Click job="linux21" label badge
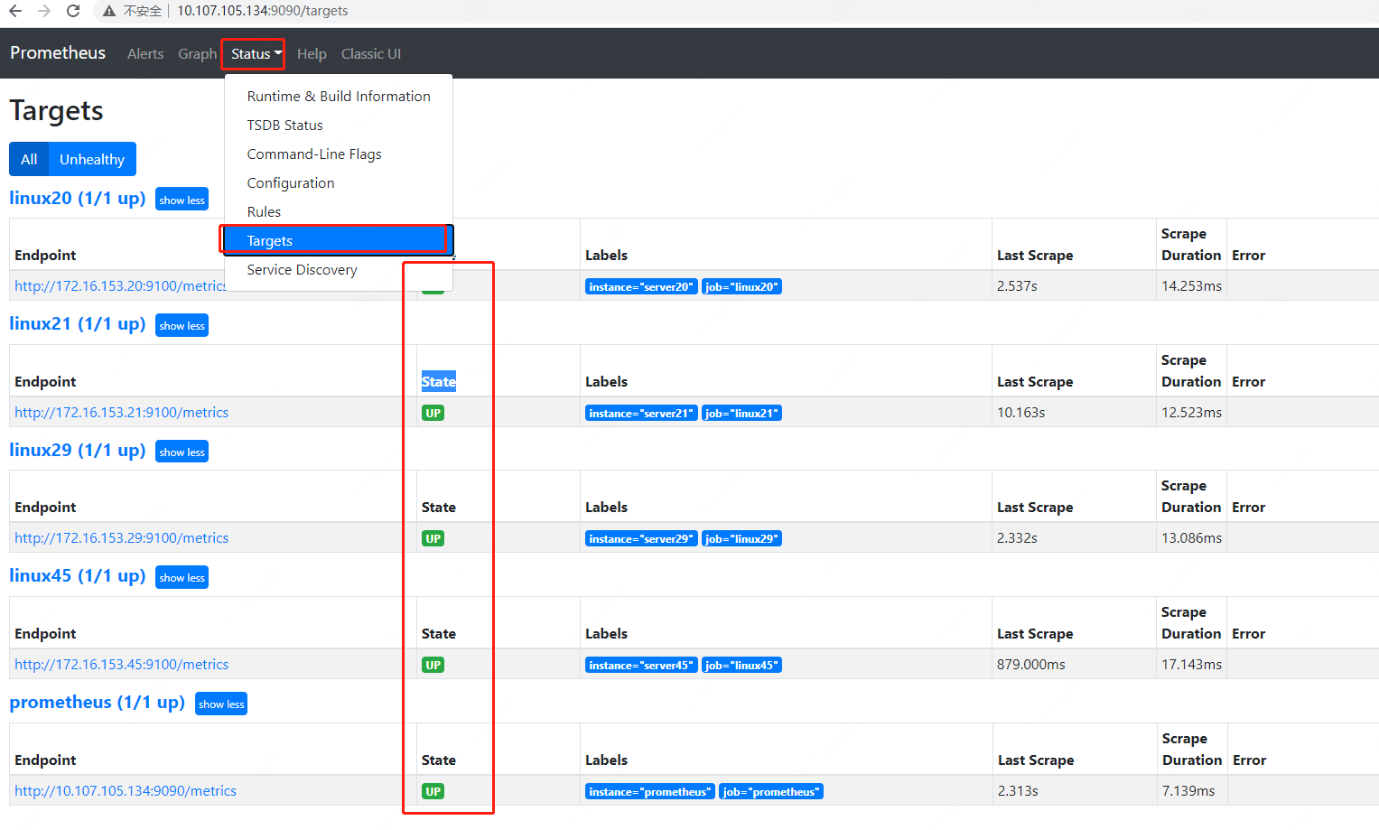 point(741,413)
